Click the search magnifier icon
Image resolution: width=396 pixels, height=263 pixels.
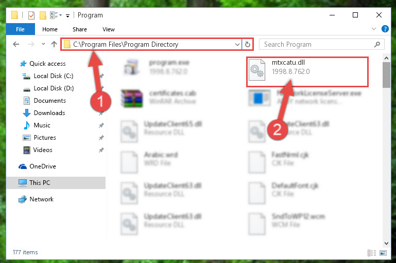click(377, 45)
